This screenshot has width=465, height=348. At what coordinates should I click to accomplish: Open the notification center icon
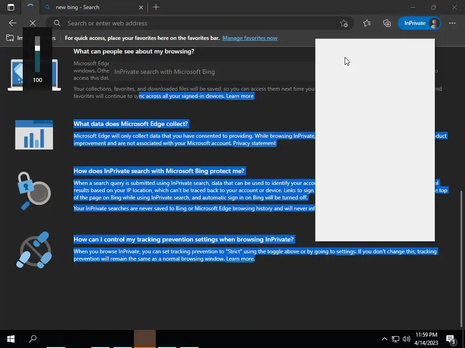451,339
